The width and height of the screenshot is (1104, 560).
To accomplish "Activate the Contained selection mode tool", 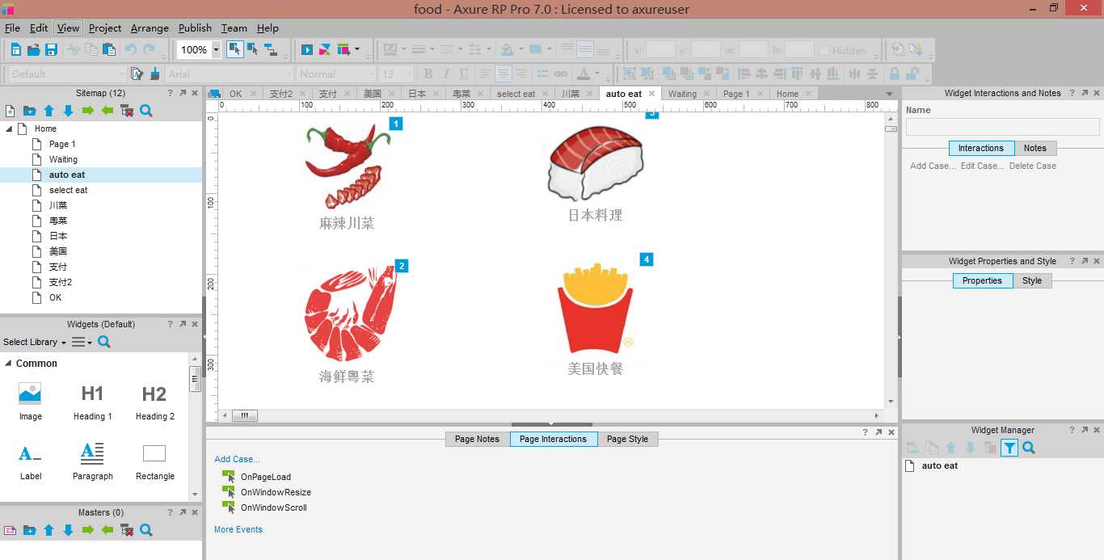I will [x=252, y=49].
